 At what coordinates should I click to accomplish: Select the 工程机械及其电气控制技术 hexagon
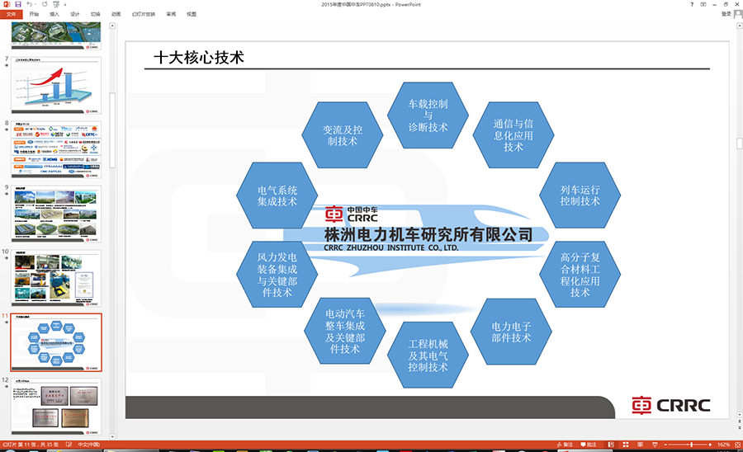click(x=428, y=355)
